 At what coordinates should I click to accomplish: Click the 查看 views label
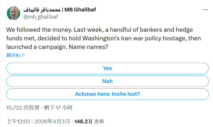coord(99,121)
